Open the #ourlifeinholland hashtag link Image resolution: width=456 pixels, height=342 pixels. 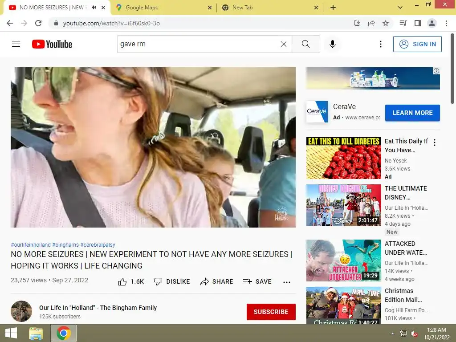tap(31, 245)
